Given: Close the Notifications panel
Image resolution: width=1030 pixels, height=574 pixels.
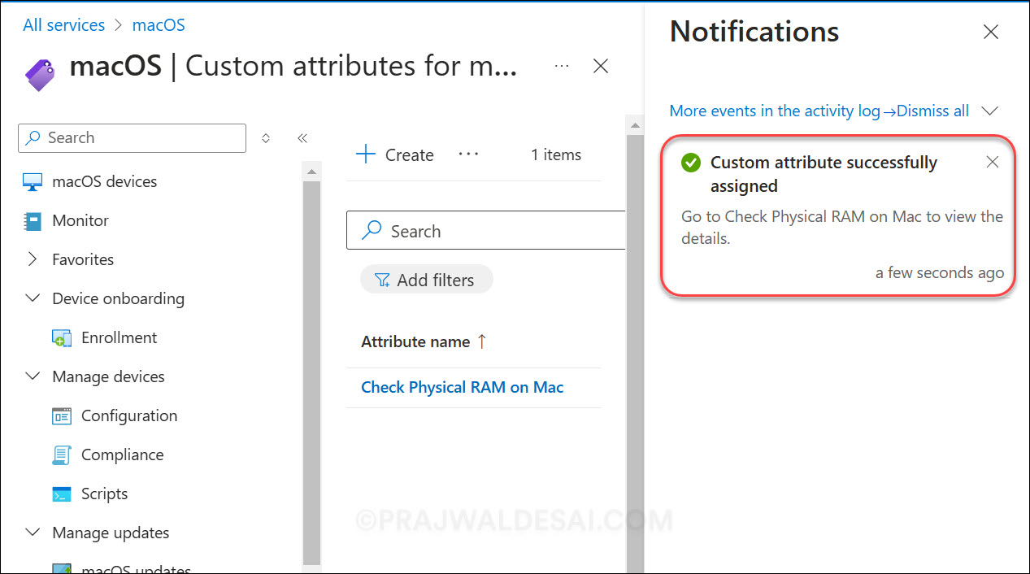Looking at the screenshot, I should (x=991, y=32).
